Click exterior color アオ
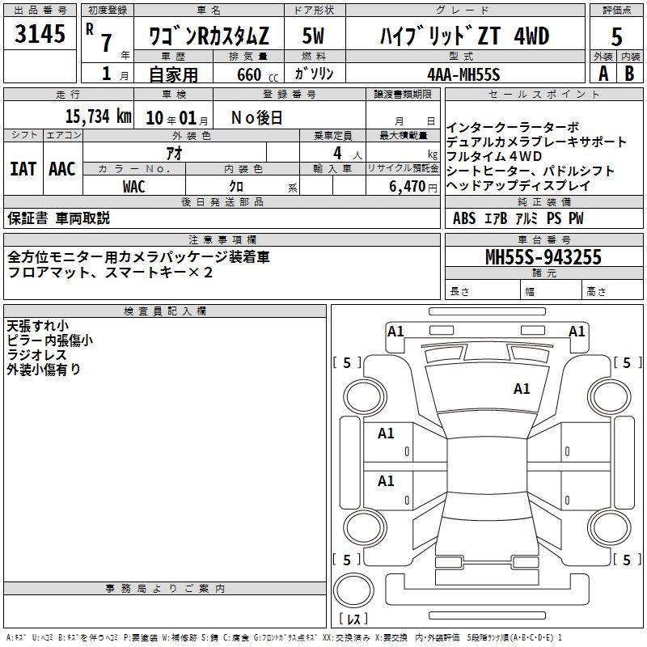The height and width of the screenshot is (647, 647). click(174, 154)
